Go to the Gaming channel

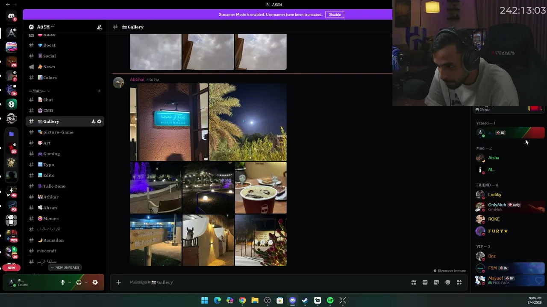pos(65,154)
